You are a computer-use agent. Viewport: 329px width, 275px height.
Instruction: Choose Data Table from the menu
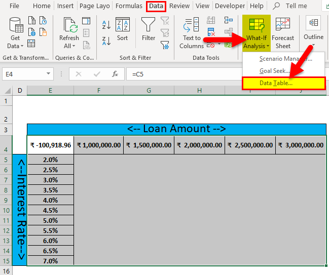[x=283, y=83]
